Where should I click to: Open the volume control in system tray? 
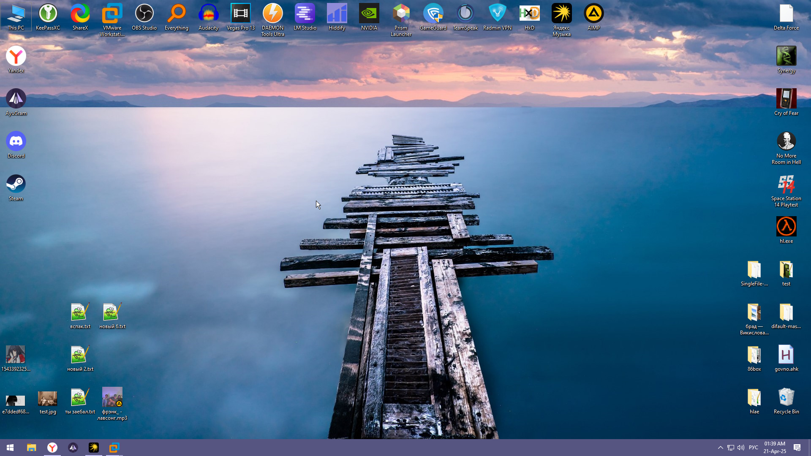tap(741, 448)
